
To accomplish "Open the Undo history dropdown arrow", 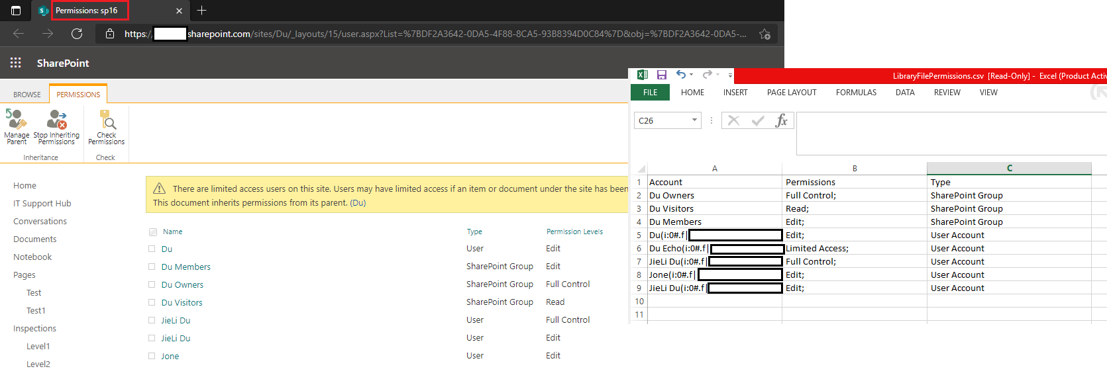I will coord(692,75).
